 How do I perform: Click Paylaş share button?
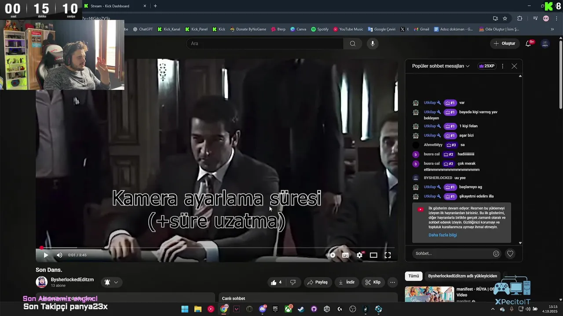point(317,282)
